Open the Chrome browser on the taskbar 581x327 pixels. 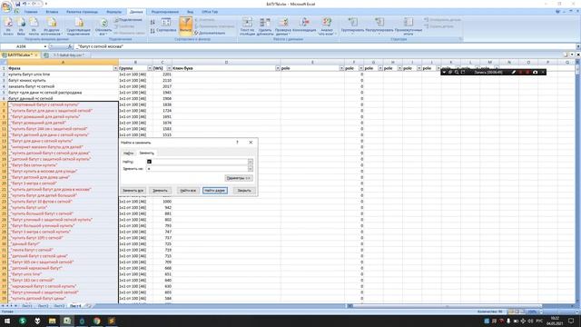click(97, 321)
